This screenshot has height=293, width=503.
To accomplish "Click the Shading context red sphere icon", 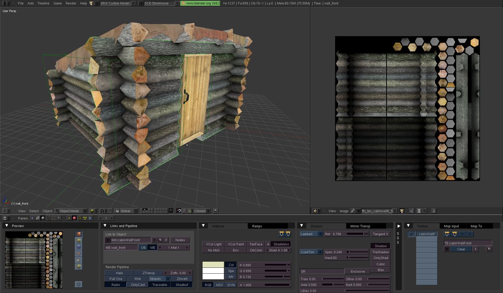I will coord(75,218).
